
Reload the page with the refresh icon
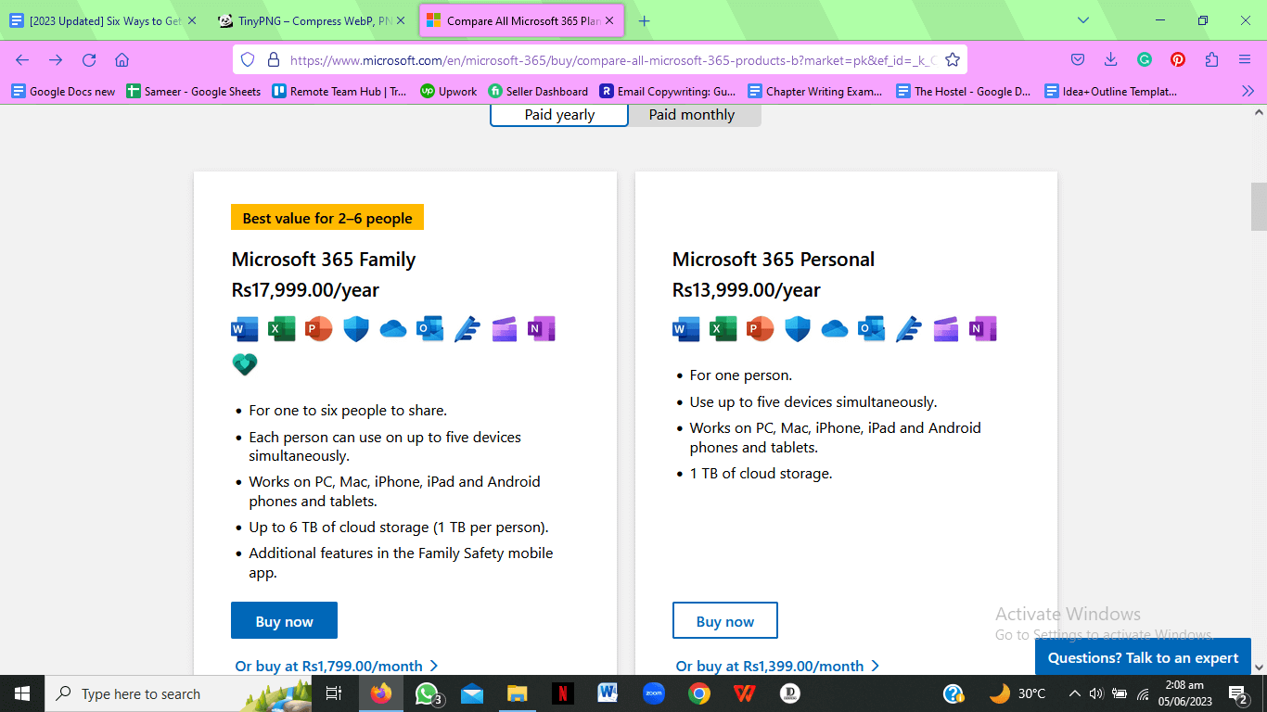click(89, 60)
